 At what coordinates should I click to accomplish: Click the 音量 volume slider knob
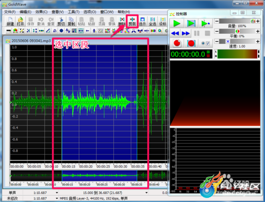pos(253,21)
